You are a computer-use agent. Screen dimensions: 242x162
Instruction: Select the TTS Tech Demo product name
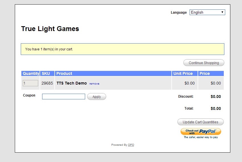71,83
